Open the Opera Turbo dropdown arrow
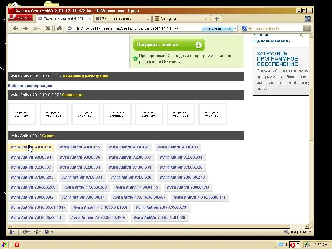 click(52, 232)
